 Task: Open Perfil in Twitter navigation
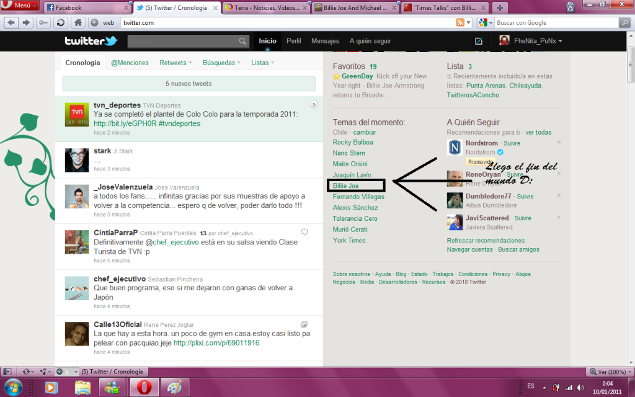293,41
